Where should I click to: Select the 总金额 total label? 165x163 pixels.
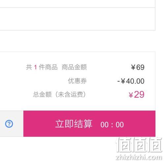(x=42, y=94)
